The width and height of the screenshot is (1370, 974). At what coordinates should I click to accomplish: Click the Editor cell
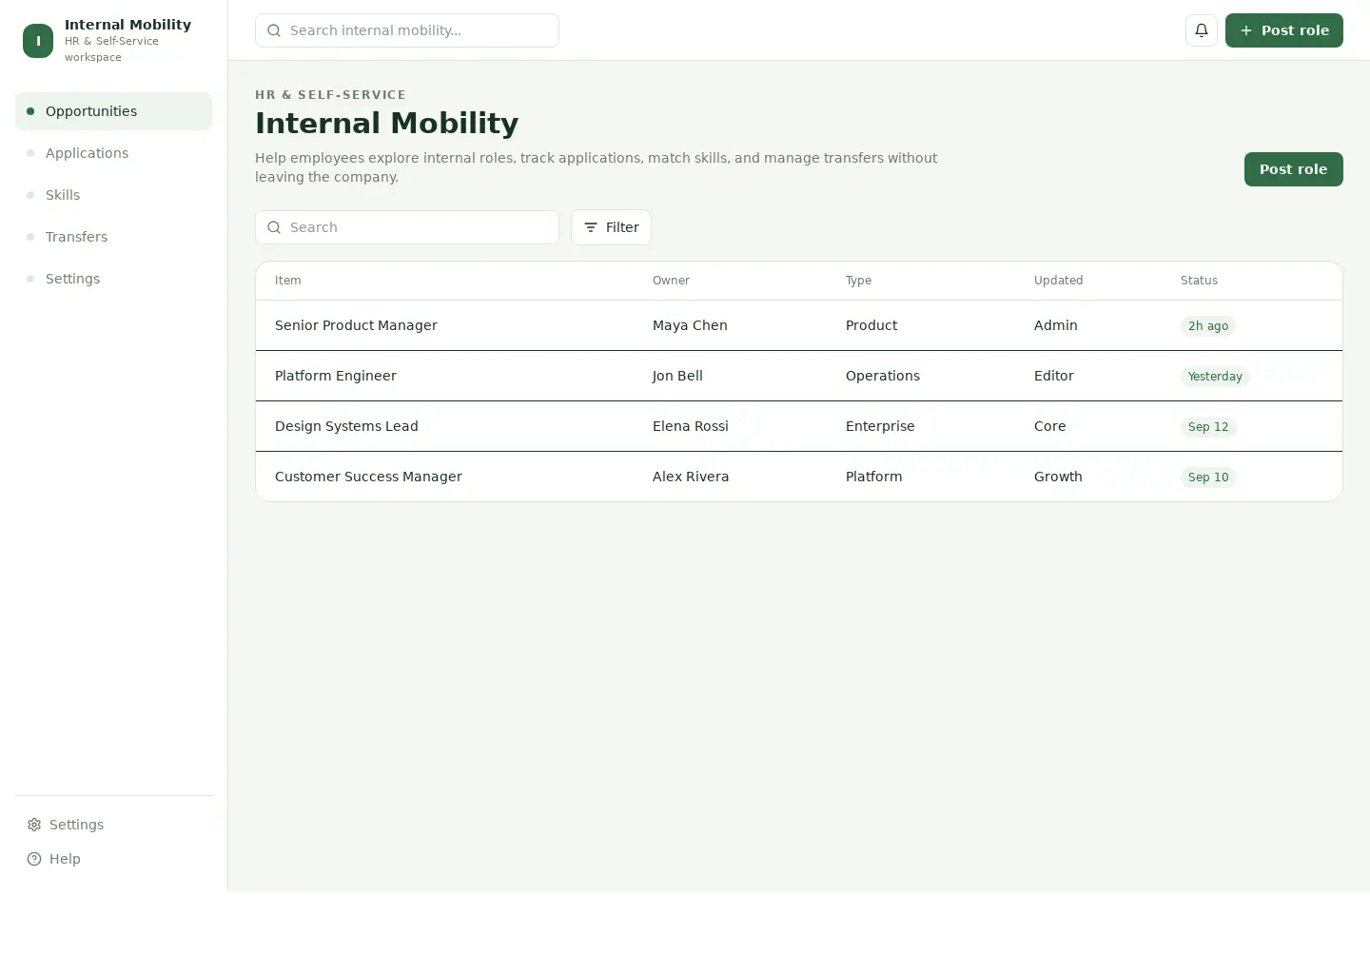1054,376
